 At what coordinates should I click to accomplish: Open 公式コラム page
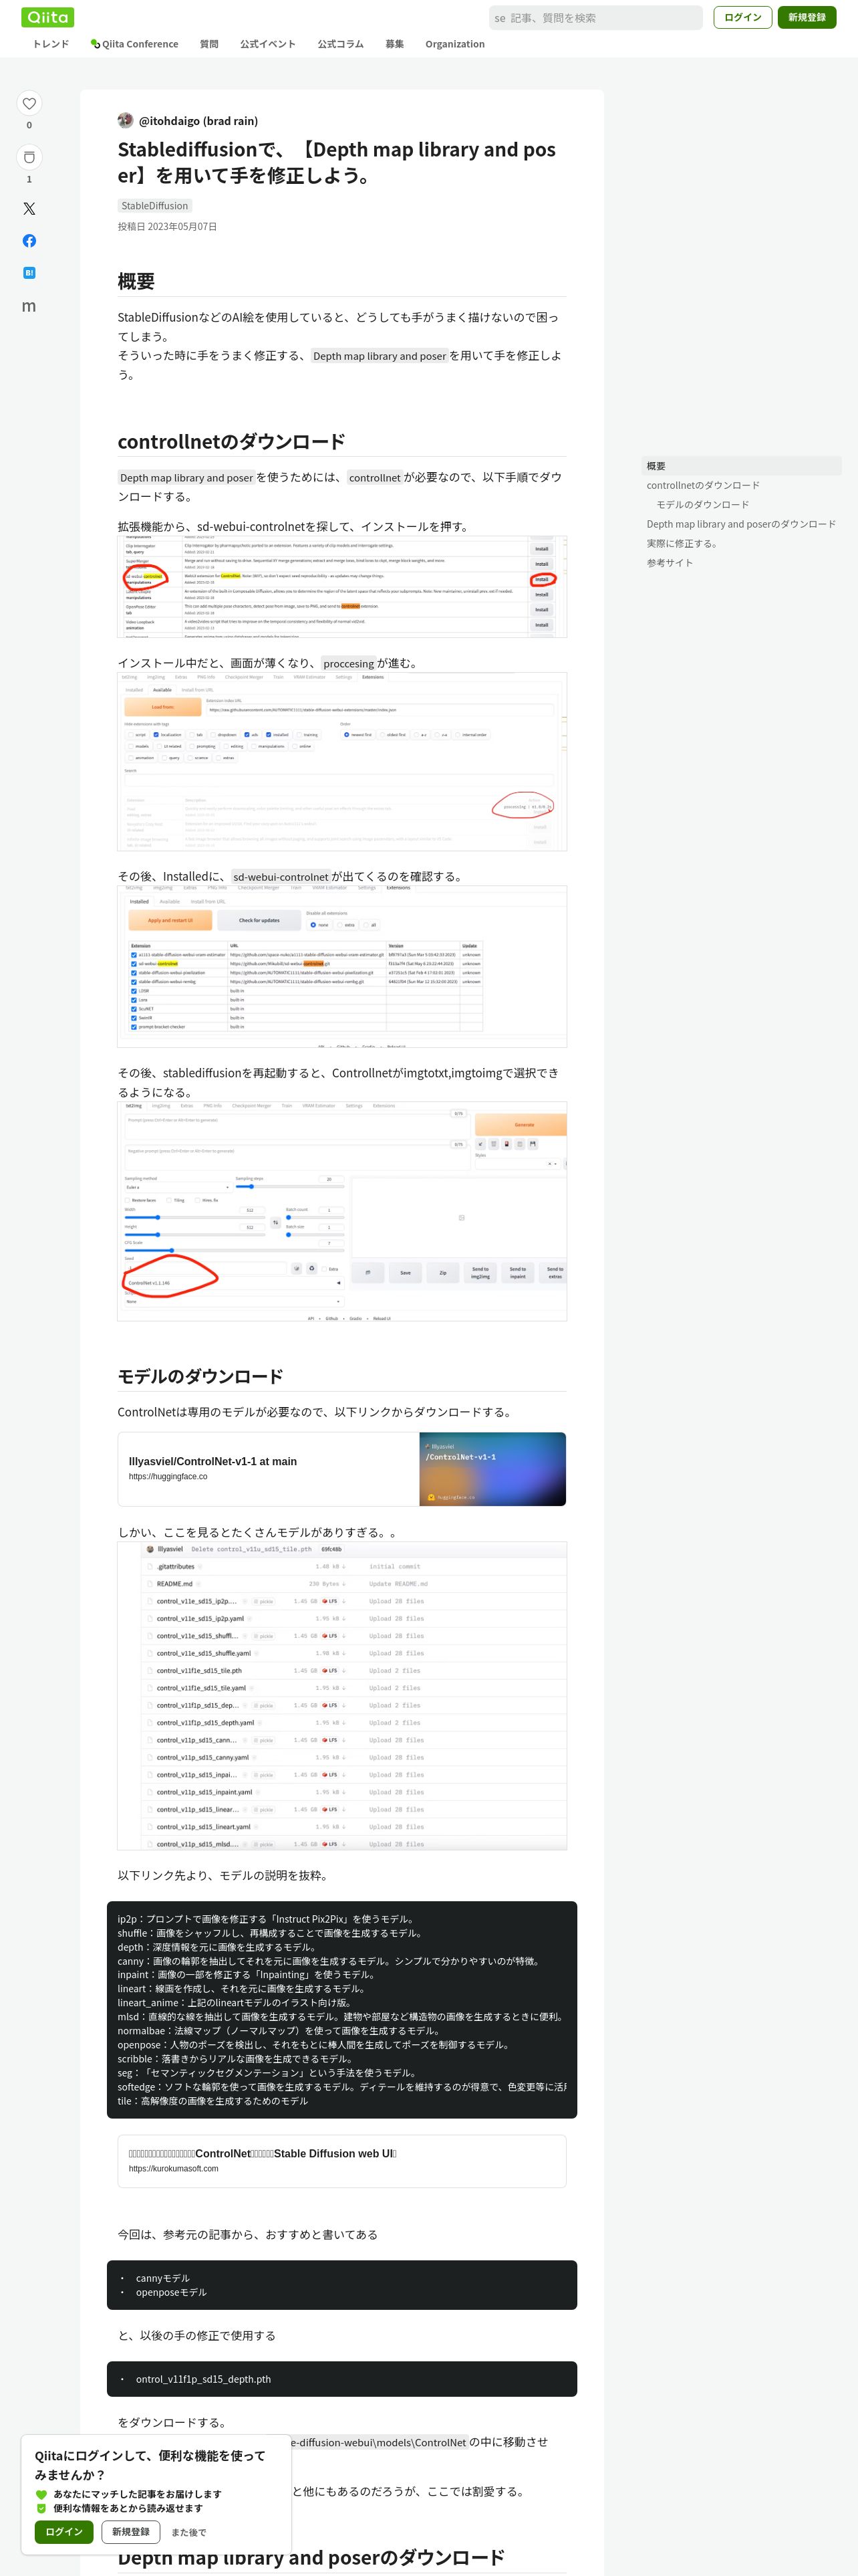coord(341,44)
